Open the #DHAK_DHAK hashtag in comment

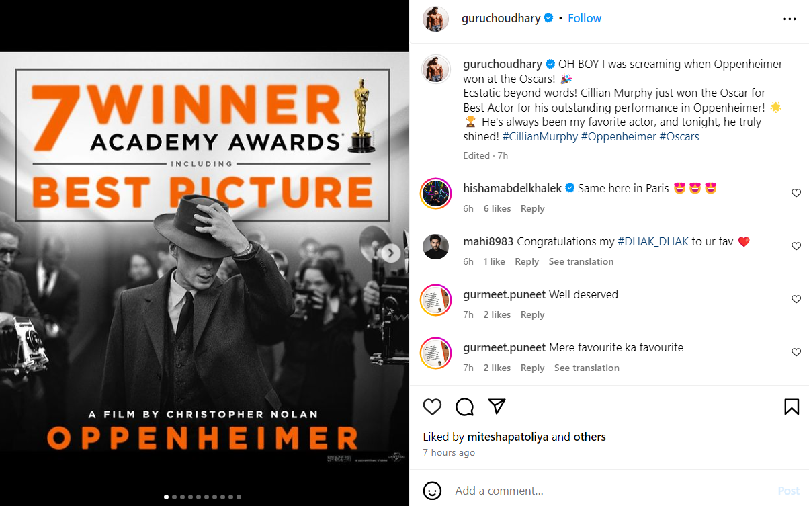click(x=652, y=241)
